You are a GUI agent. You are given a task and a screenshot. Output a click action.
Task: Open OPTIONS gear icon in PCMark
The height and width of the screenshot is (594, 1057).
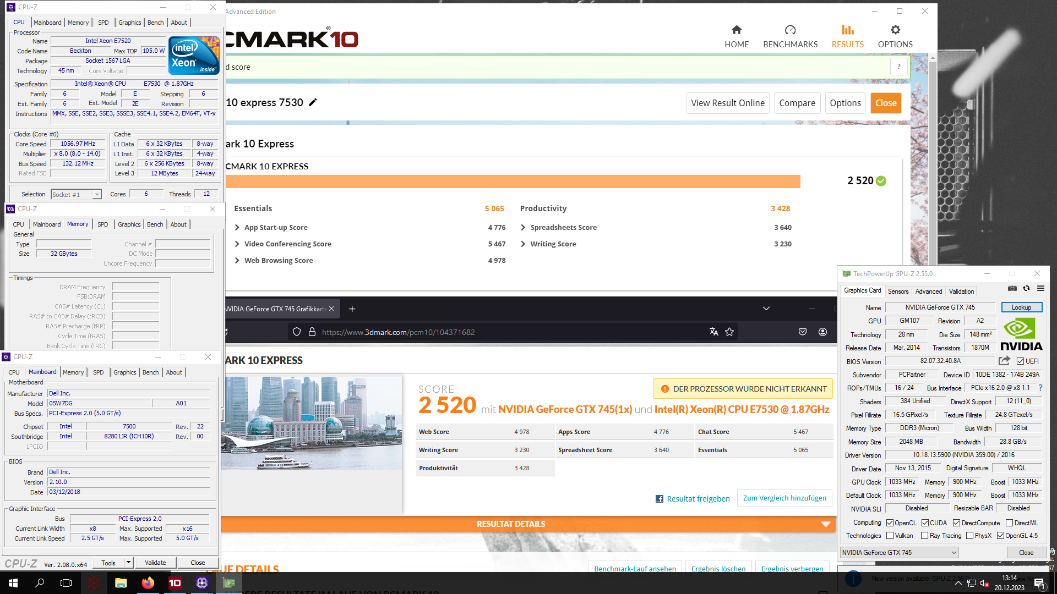(x=895, y=30)
